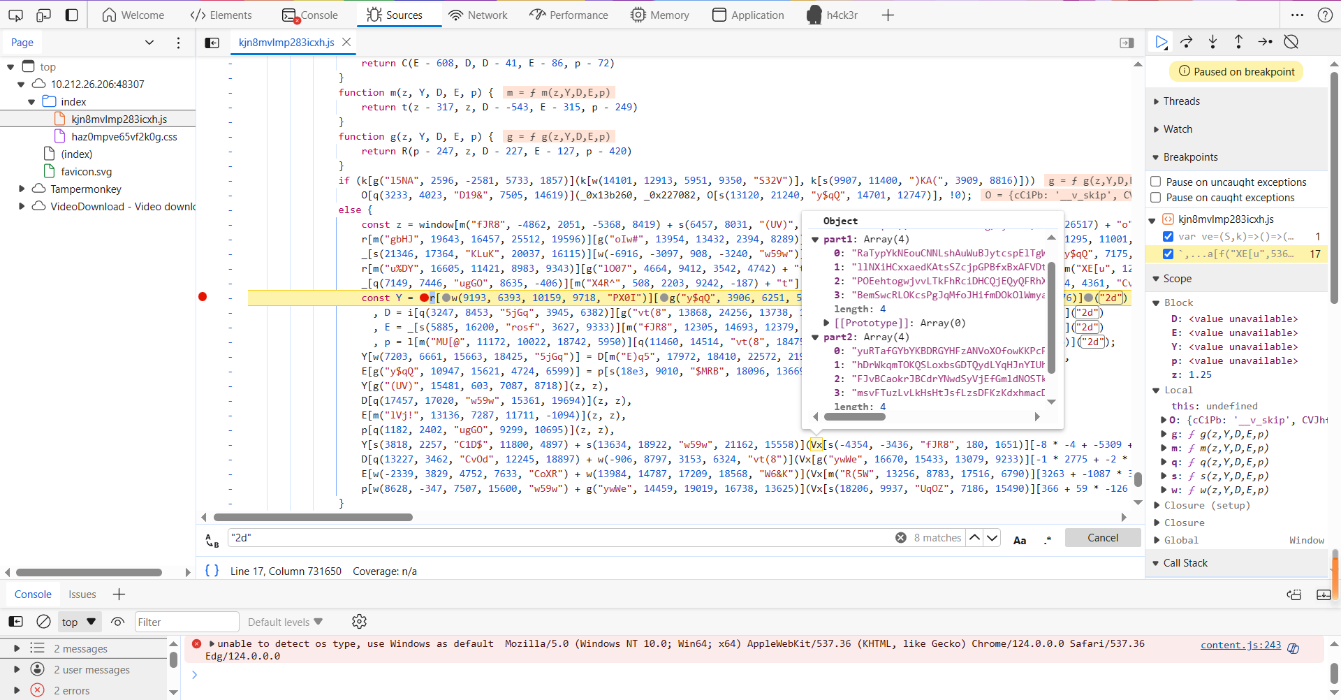Toggle the debugger sidebar panel icon
The width and height of the screenshot is (1341, 700).
click(1127, 43)
